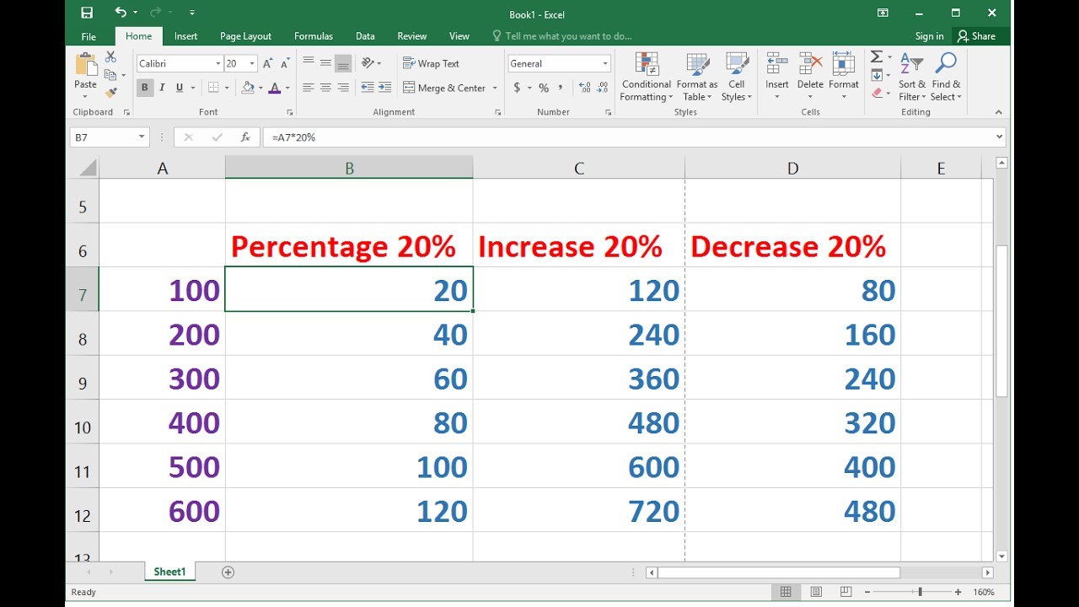Screen dimensions: 1079x607
Task: Switch to the Page Layout tab
Action: click(245, 36)
